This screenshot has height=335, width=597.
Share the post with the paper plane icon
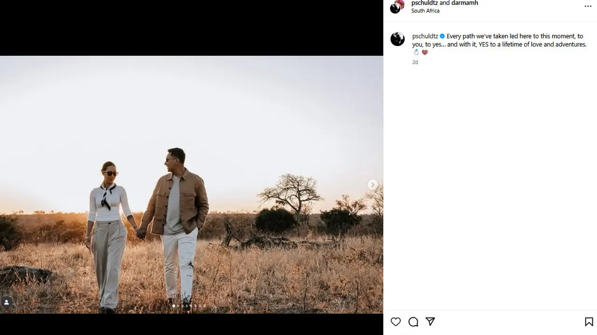click(x=430, y=322)
